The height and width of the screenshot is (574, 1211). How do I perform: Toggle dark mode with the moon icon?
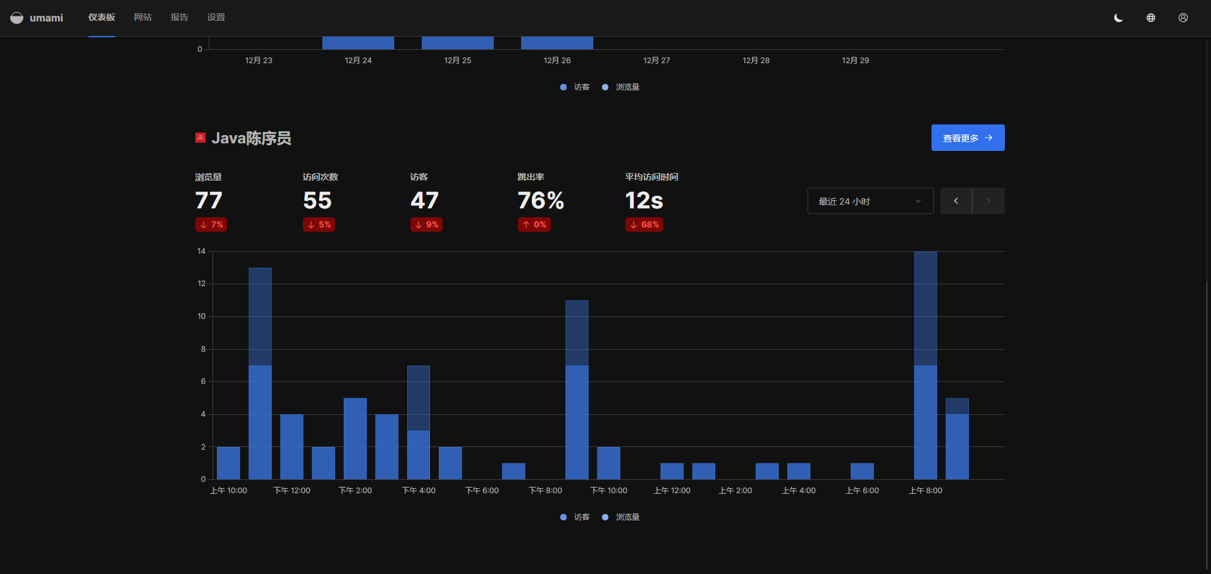[1118, 18]
